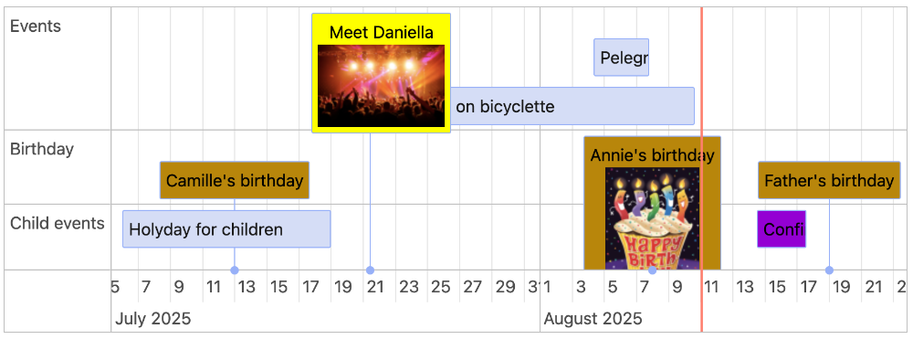The width and height of the screenshot is (913, 339).
Task: Click the July 2025 axis label
Action: pos(153,319)
